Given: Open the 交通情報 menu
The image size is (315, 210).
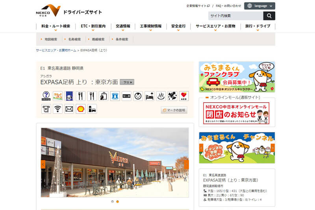Looking at the screenshot, I should (x=123, y=26).
